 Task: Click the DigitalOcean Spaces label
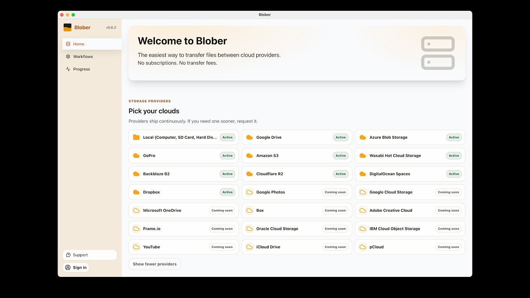pos(390,174)
